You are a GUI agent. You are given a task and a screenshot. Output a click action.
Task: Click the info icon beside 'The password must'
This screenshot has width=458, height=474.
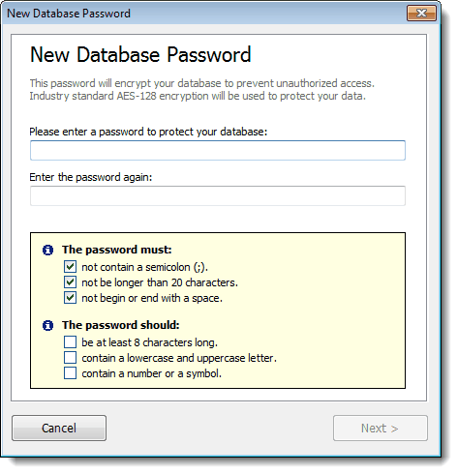(x=47, y=250)
